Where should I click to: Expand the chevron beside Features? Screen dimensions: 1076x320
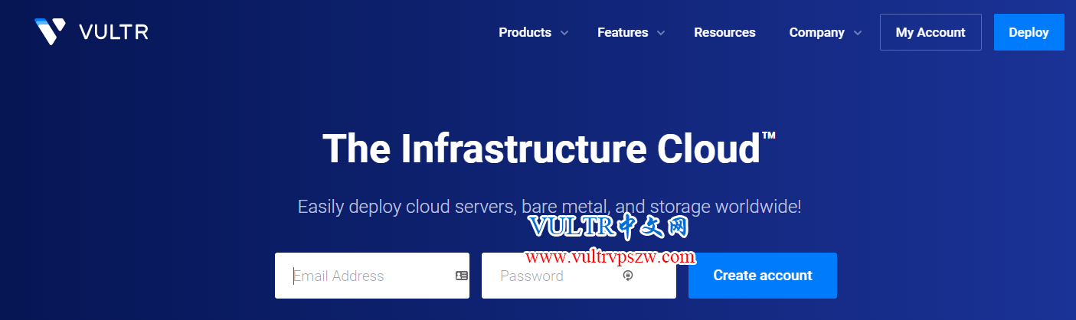coord(661,33)
